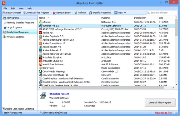
Task: Select Rarely Used Programs category
Action: [x=20, y=32]
